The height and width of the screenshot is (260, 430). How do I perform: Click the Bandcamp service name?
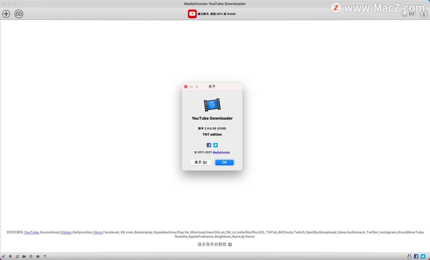click(x=143, y=232)
